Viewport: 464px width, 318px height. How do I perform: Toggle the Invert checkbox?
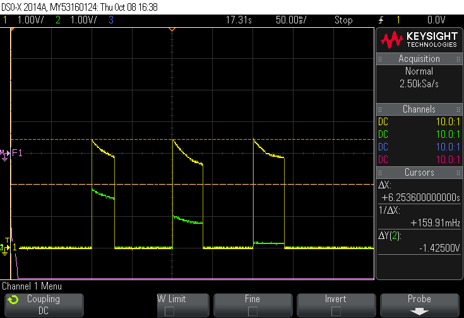click(x=336, y=311)
